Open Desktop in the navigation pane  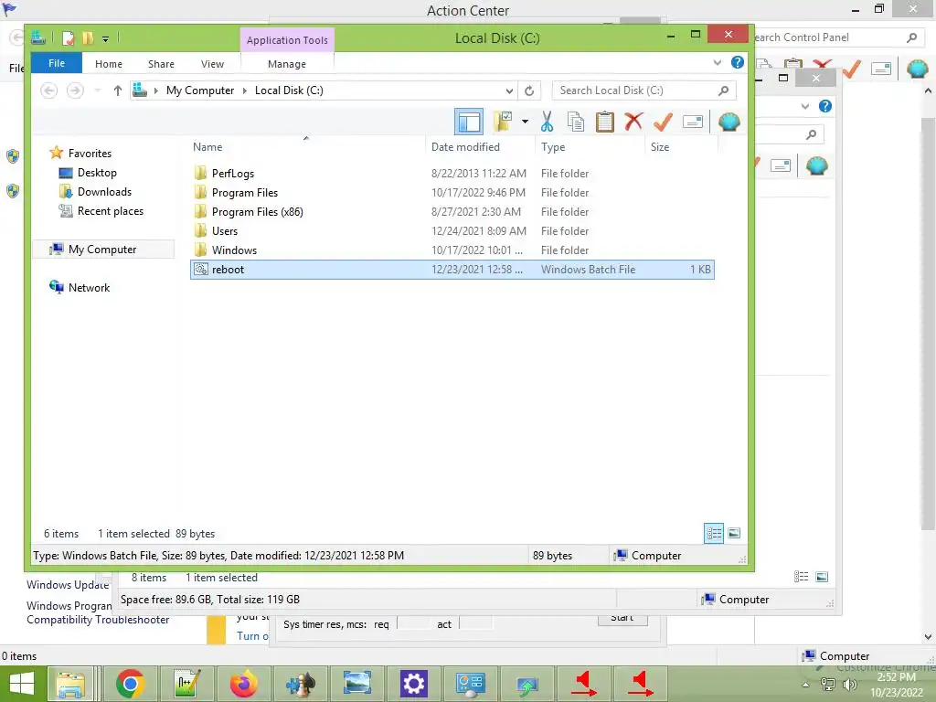pyautogui.click(x=97, y=173)
